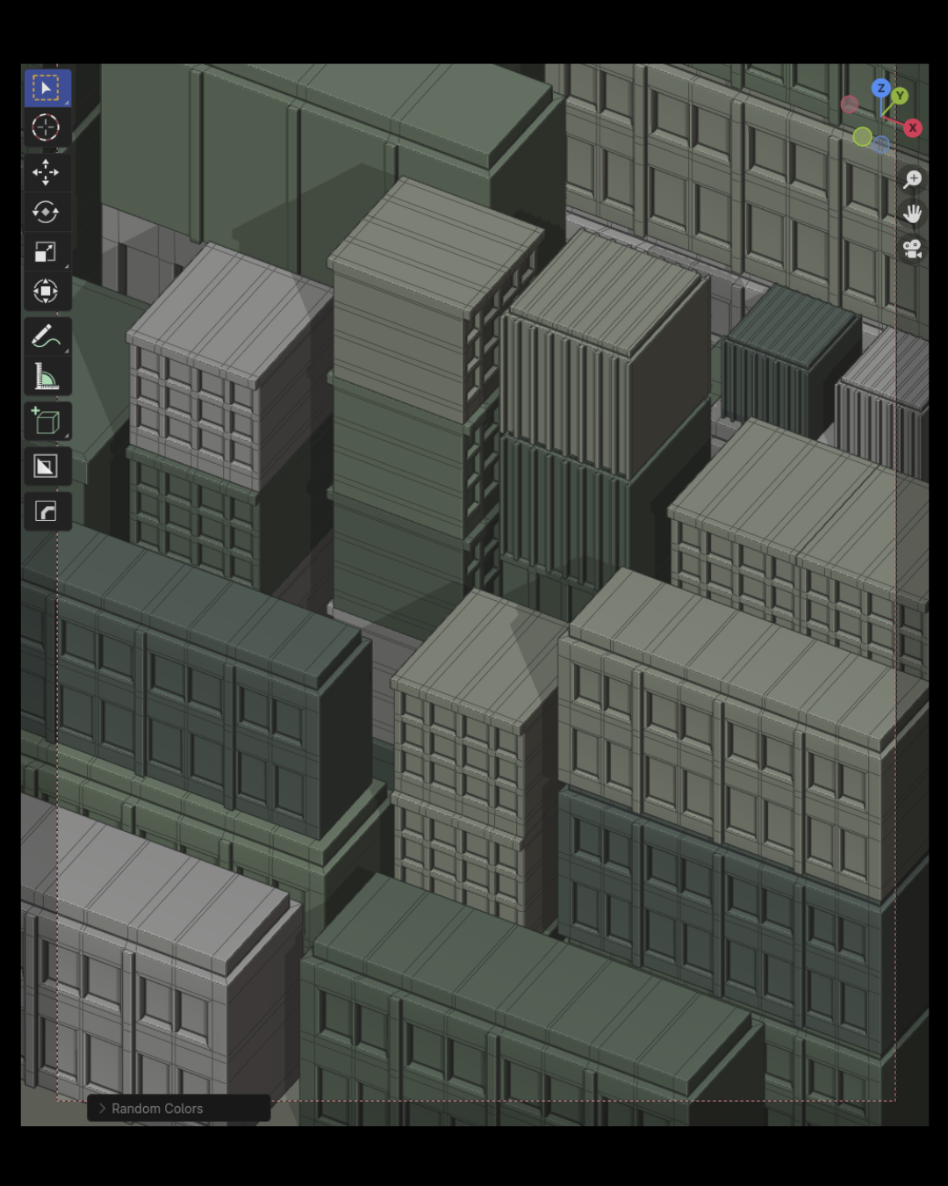This screenshot has width=948, height=1186.
Task: Snap view to red X axis
Action: tap(913, 128)
